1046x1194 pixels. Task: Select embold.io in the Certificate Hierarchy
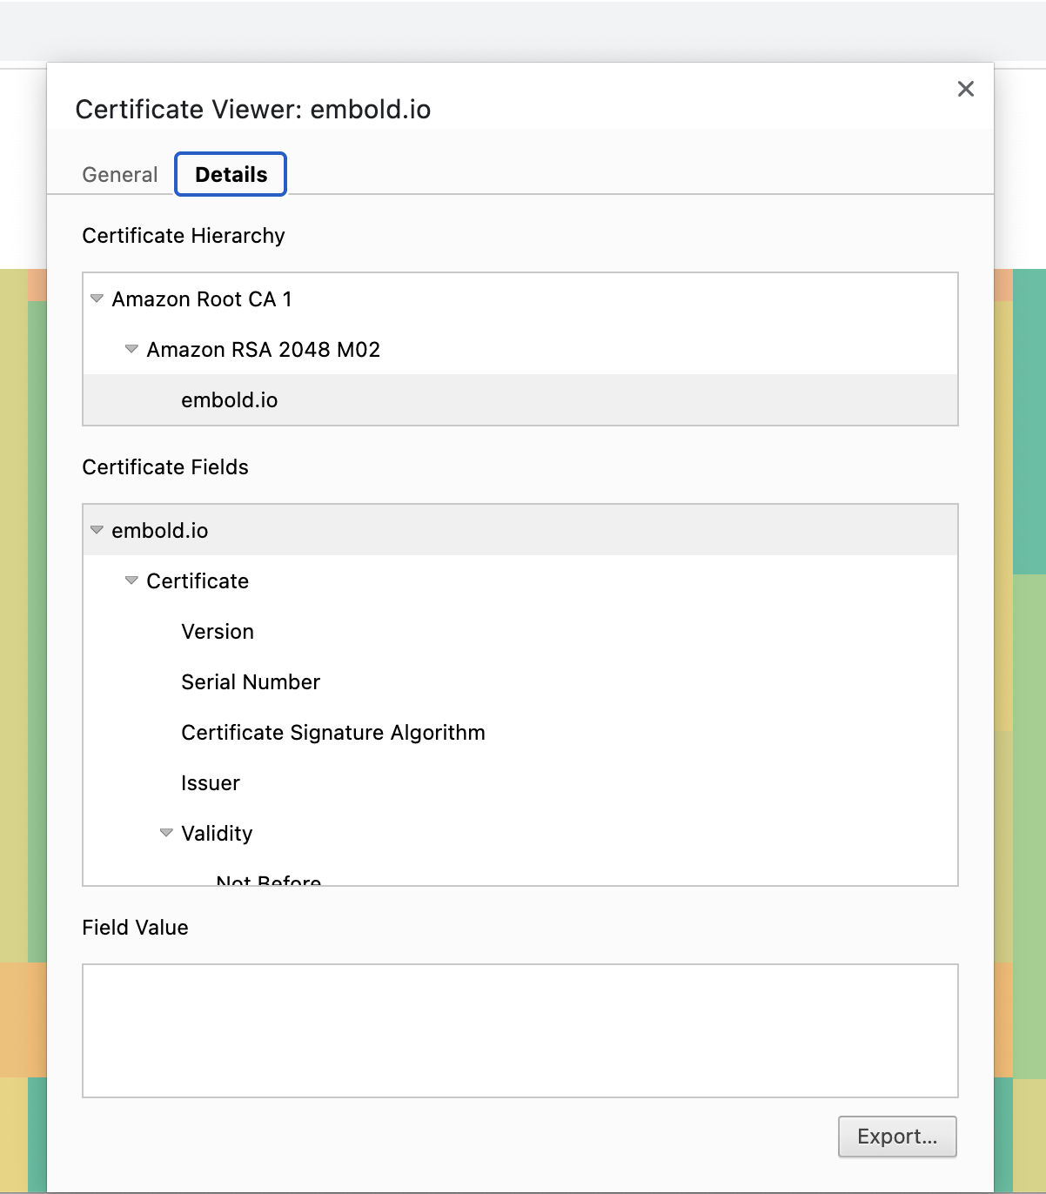click(x=520, y=399)
